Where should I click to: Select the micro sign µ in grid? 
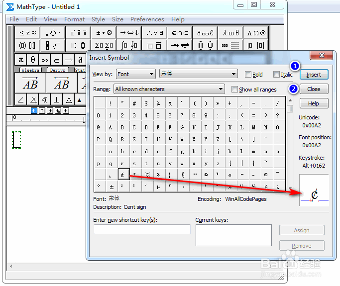tap(158, 187)
